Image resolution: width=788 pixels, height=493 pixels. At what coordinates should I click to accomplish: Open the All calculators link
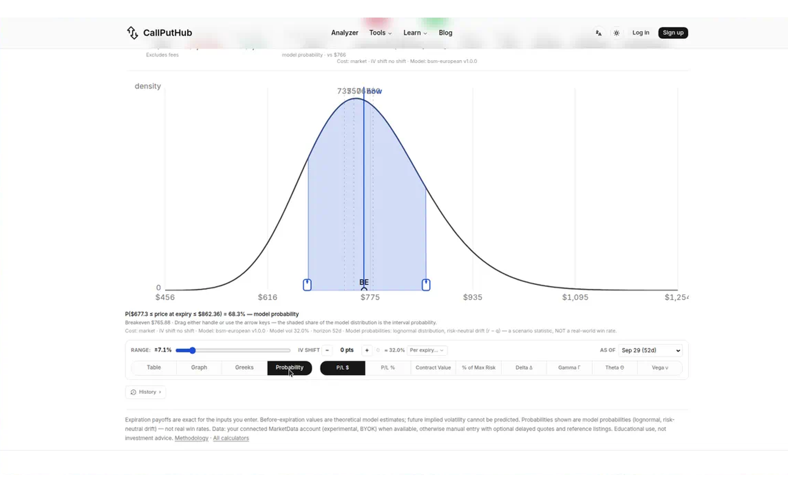[231, 438]
